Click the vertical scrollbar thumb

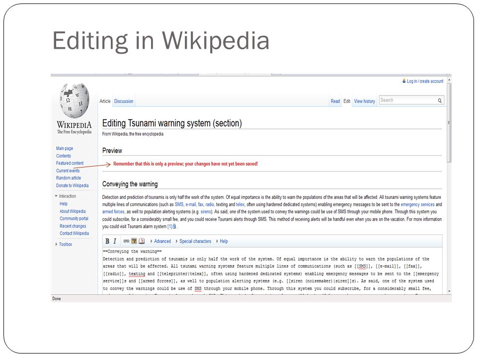(x=449, y=123)
